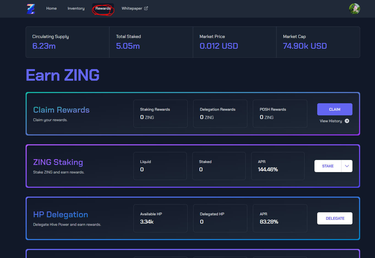Open the Whitepaper link
Image resolution: width=375 pixels, height=258 pixels.
135,9
